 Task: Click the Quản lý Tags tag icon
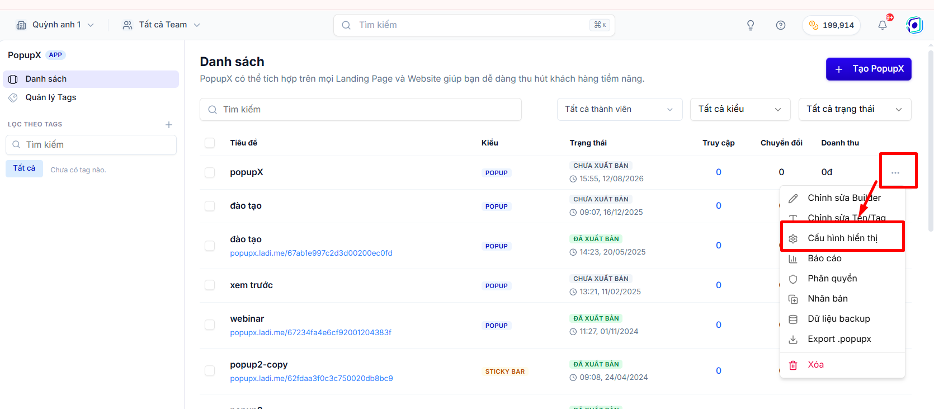[13, 97]
